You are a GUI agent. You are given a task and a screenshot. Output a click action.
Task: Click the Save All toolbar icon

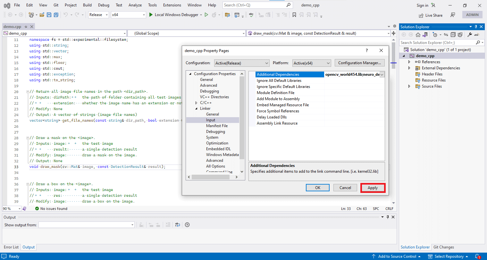click(x=56, y=15)
